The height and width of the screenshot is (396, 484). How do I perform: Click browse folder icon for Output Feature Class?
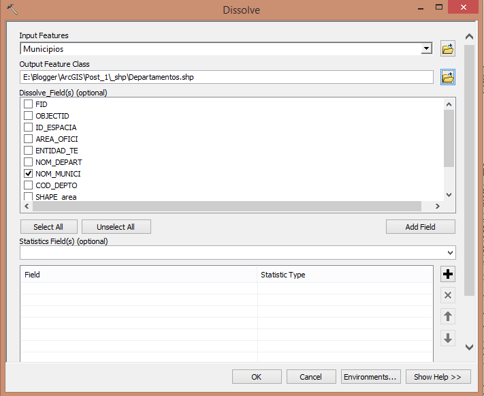pyautogui.click(x=448, y=77)
